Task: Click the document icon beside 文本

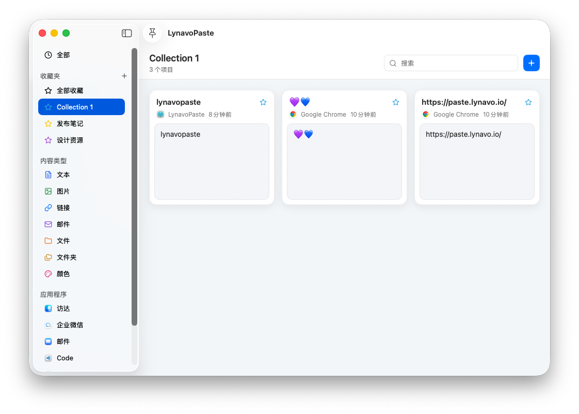Action: coord(49,174)
